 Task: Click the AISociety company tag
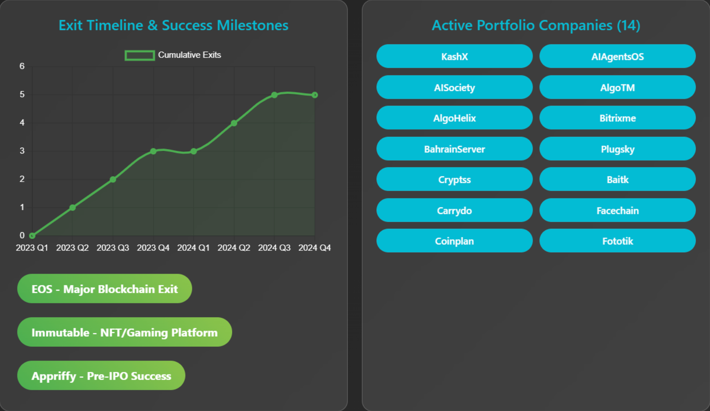coord(454,87)
